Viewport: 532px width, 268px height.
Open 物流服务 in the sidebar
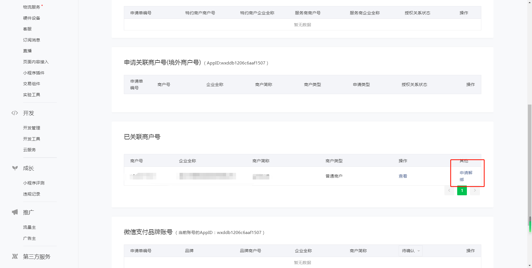point(32,7)
